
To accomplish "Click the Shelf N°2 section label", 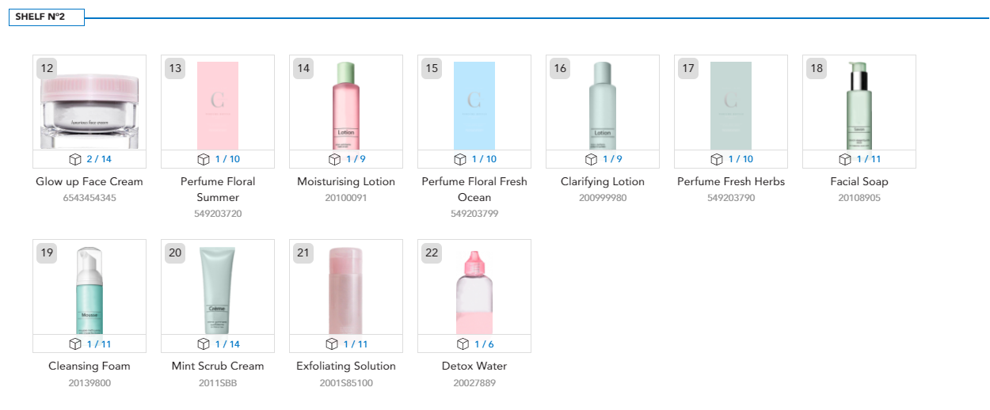I will [x=46, y=17].
